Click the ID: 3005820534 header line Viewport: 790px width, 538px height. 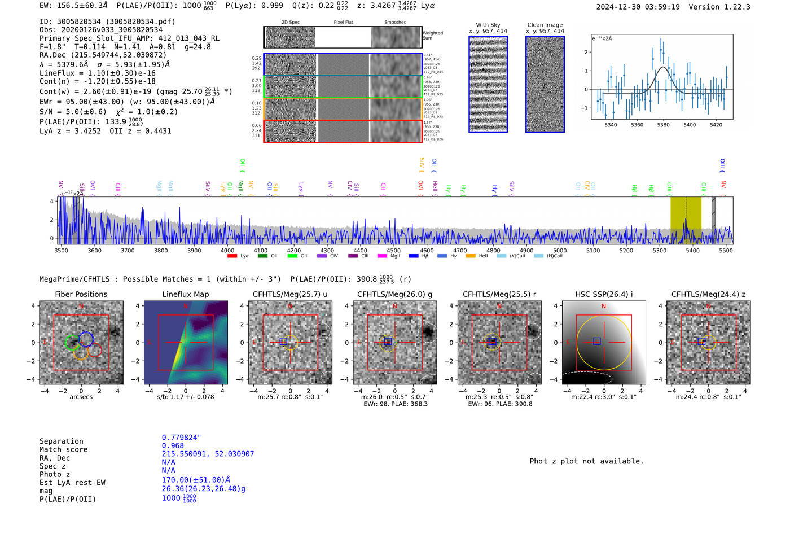click(107, 21)
